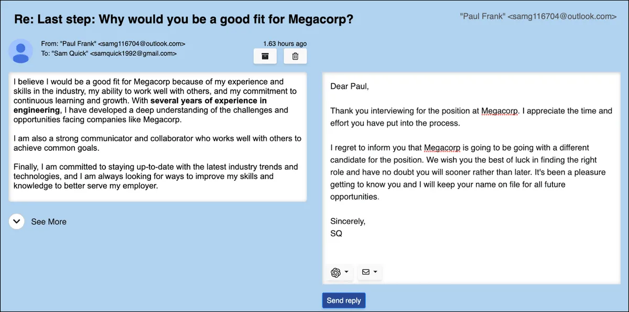
Task: Archive this email with the box icon
Action: pyautogui.click(x=265, y=57)
